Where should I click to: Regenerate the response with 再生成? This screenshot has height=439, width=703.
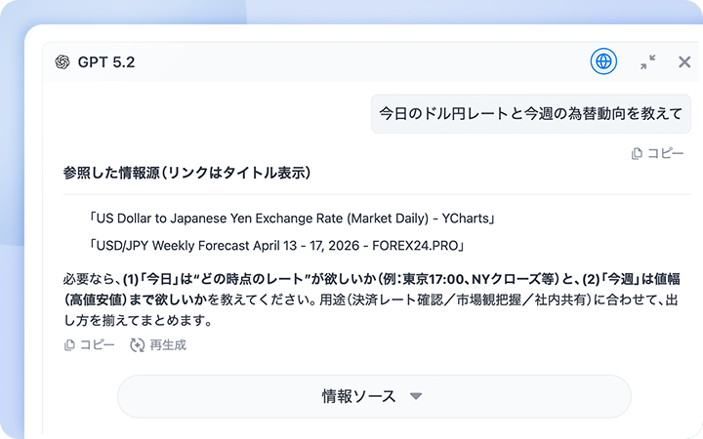pos(158,345)
